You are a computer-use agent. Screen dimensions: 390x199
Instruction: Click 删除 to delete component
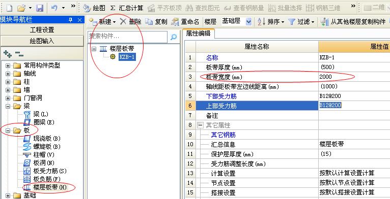click(x=130, y=22)
